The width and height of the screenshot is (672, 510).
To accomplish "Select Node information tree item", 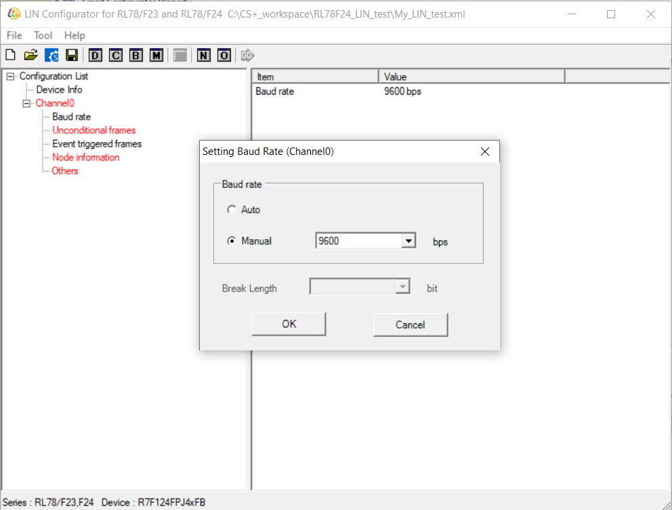I will click(x=86, y=158).
